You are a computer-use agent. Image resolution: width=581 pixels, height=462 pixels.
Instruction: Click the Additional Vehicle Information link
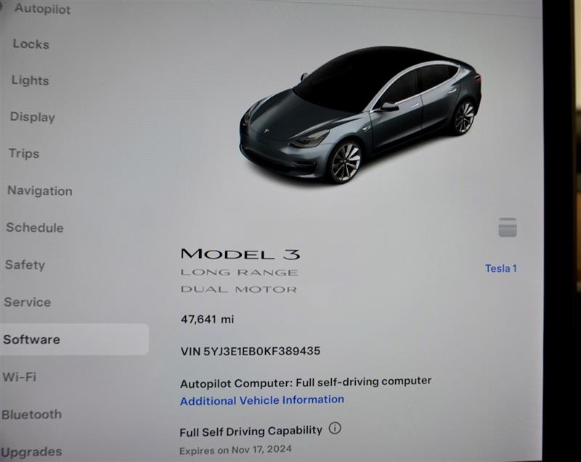(x=262, y=400)
